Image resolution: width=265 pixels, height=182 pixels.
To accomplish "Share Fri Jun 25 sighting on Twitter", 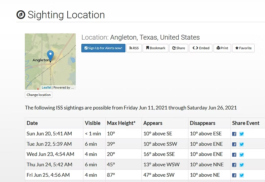I will (242, 175).
